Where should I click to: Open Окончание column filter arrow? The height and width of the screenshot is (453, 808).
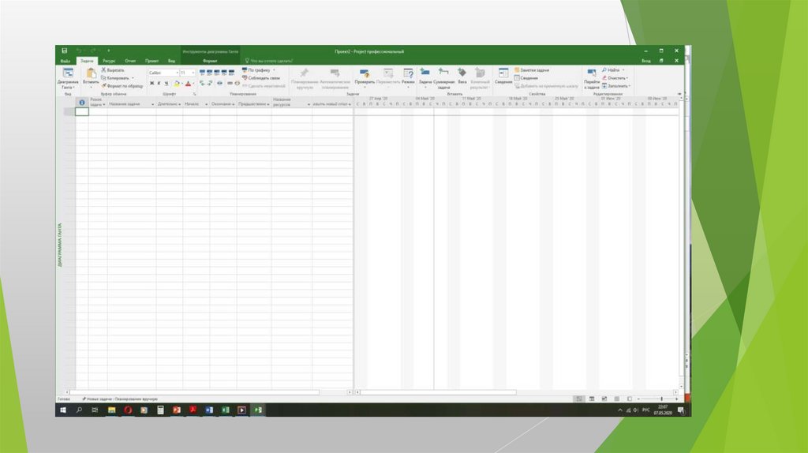(234, 105)
